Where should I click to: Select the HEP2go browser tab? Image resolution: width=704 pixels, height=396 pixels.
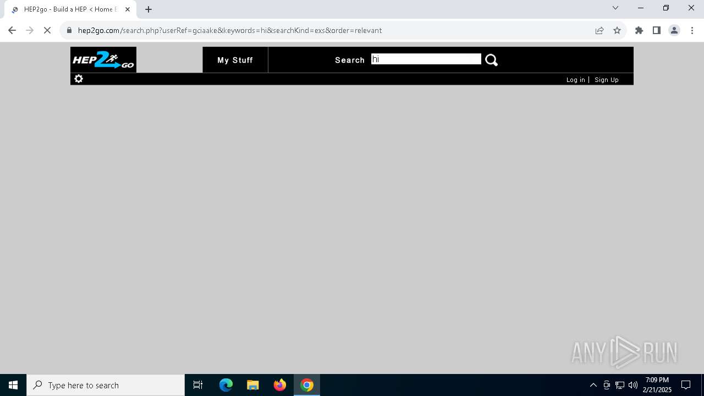pyautogui.click(x=69, y=9)
